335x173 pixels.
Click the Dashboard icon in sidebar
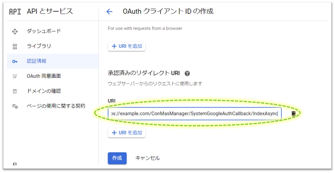coord(15,31)
